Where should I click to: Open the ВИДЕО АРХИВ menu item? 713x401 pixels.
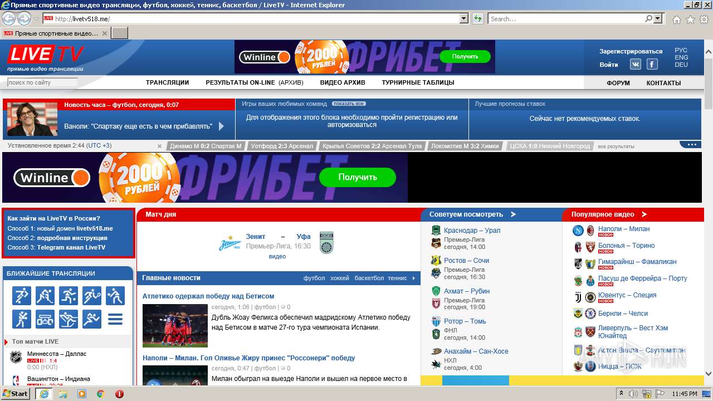343,82
